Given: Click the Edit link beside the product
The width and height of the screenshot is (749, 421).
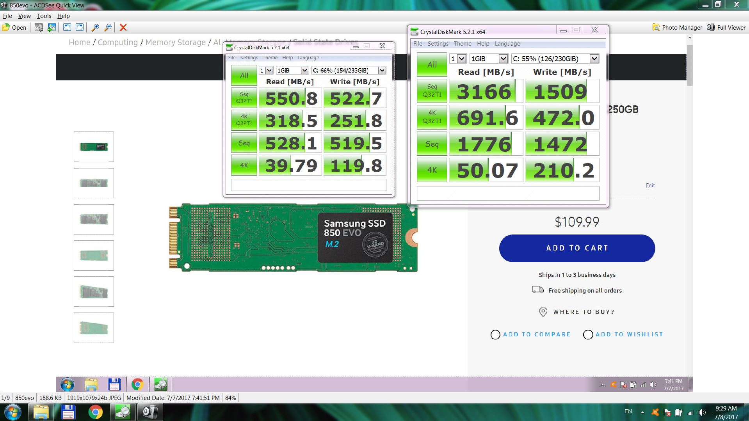Looking at the screenshot, I should pyautogui.click(x=650, y=185).
